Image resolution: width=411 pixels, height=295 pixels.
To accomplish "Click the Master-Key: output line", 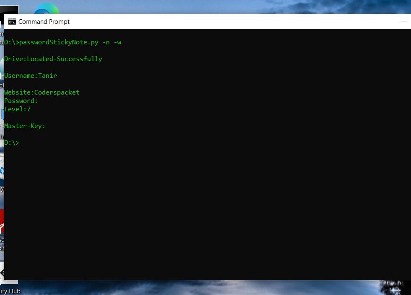I will [25, 126].
